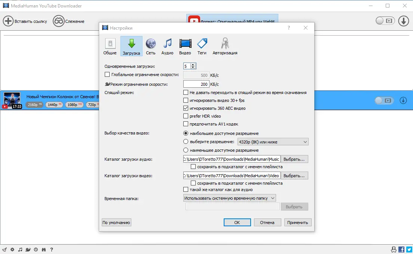Viewport: 413px width, 254px height.
Task: Click the По умолчанию button
Action: (x=116, y=222)
